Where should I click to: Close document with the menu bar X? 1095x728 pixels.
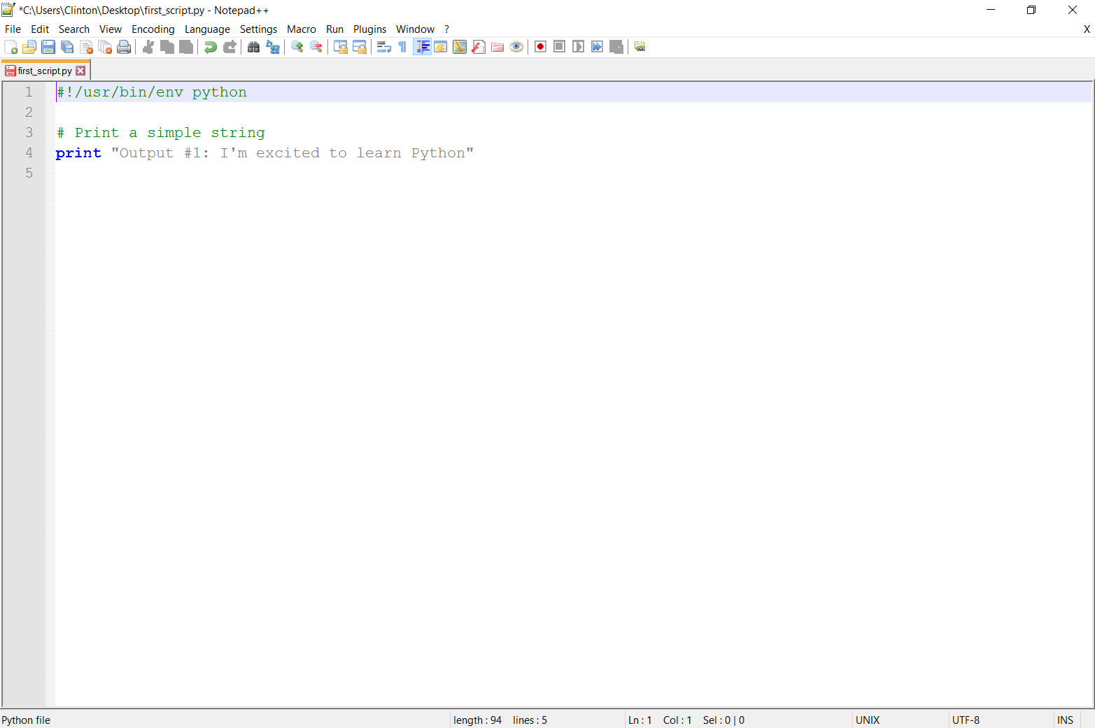point(1087,29)
